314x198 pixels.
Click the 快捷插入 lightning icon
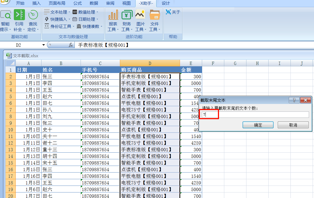47,19
